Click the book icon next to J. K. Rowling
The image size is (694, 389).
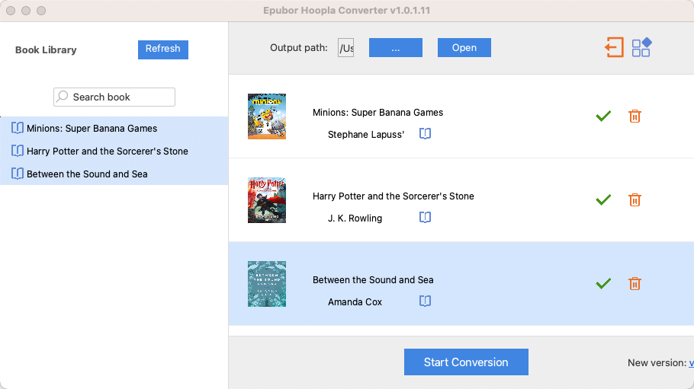(425, 217)
